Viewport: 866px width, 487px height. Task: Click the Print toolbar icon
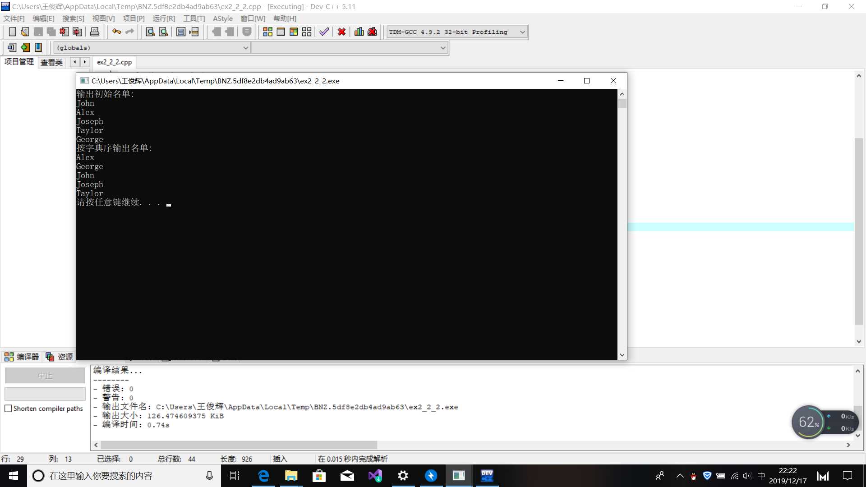[95, 32]
